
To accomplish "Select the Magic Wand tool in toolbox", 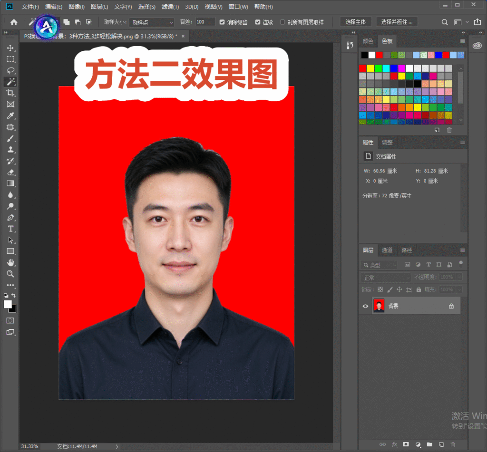I will [x=10, y=82].
